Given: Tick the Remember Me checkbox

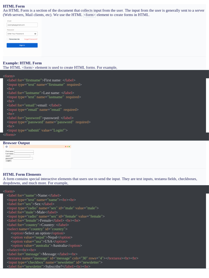Looking at the screenshot, I should 8,39.
